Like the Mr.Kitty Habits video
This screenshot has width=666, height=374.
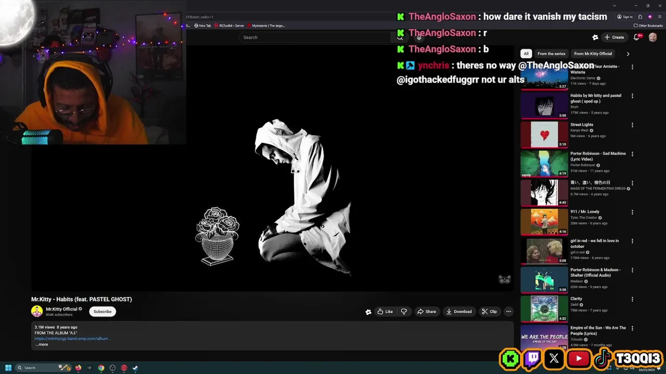[x=385, y=312]
